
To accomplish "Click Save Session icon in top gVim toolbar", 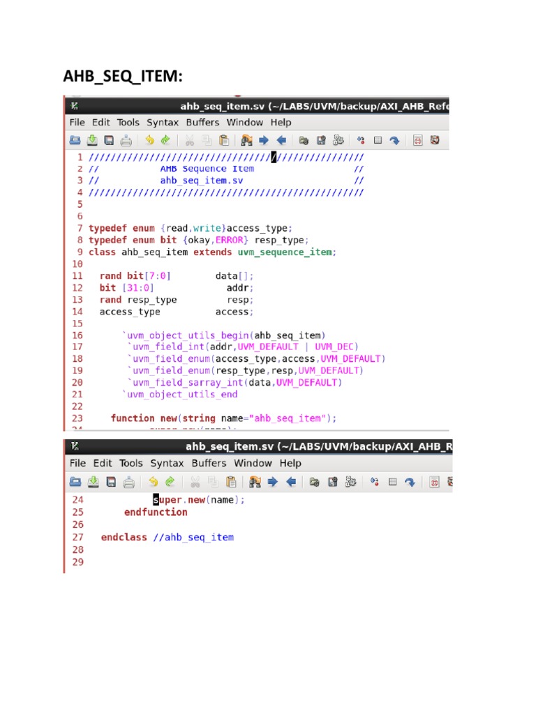I will pos(321,140).
